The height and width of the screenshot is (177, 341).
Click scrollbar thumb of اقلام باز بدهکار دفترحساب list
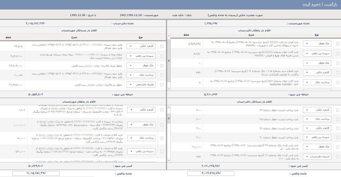169,61
